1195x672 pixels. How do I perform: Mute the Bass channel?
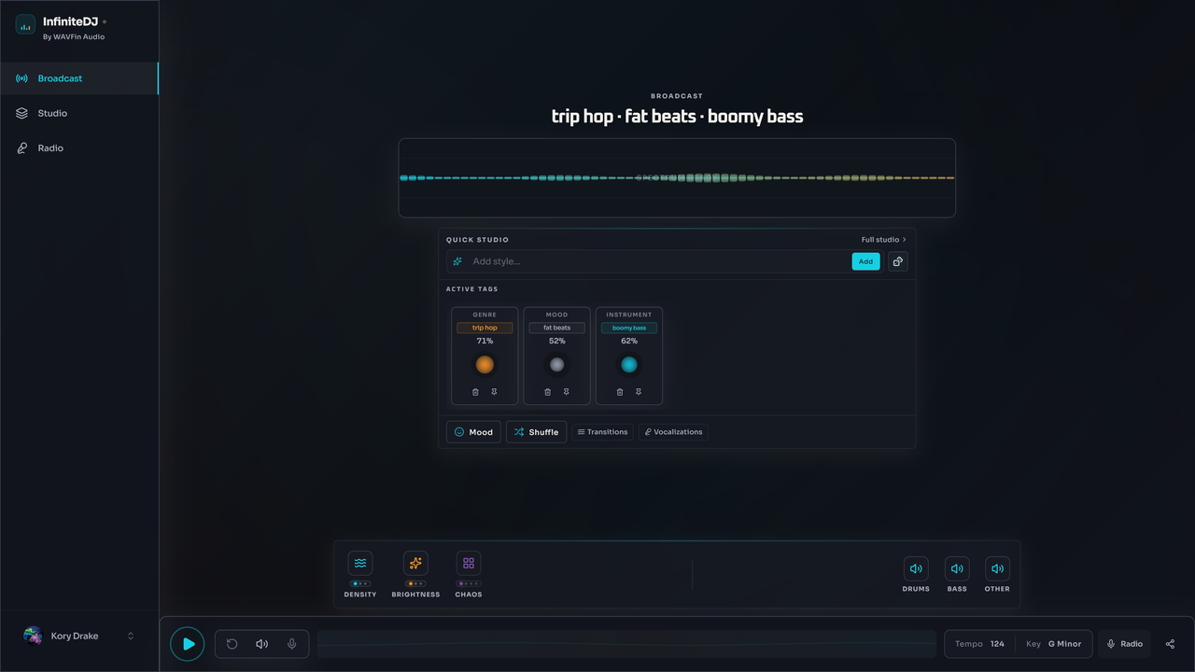(x=957, y=568)
